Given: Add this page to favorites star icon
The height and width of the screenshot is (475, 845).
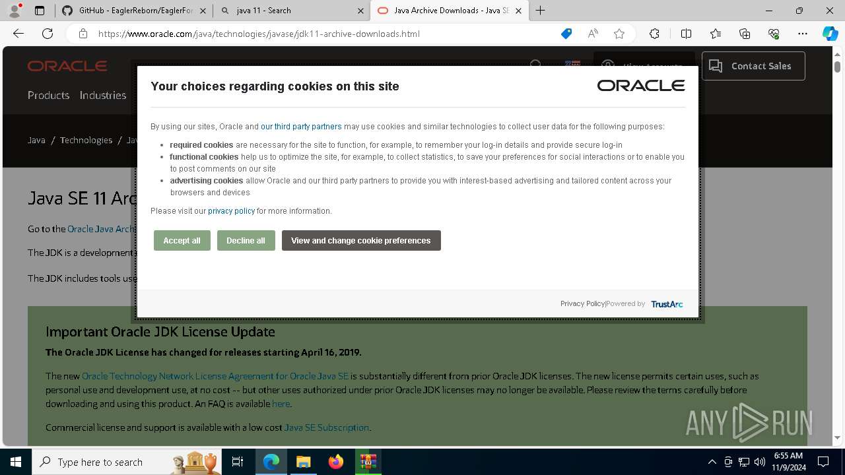Looking at the screenshot, I should [619, 34].
